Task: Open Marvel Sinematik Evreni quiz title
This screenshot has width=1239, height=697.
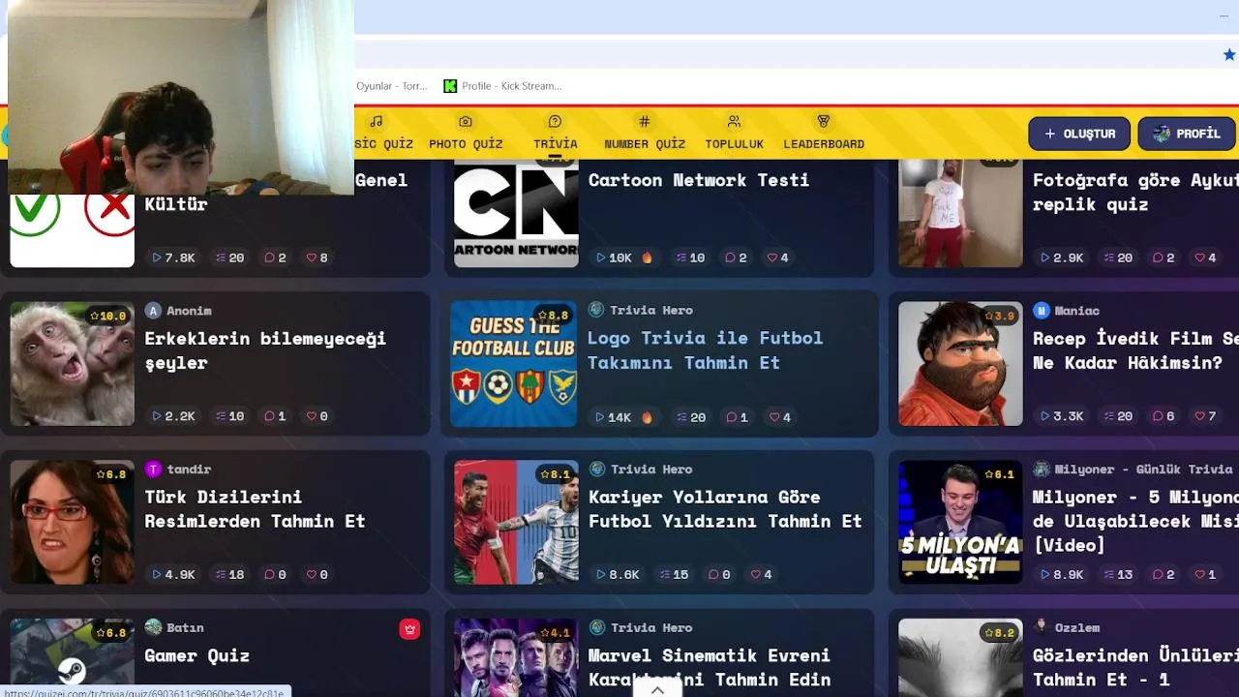Action: pyautogui.click(x=710, y=668)
